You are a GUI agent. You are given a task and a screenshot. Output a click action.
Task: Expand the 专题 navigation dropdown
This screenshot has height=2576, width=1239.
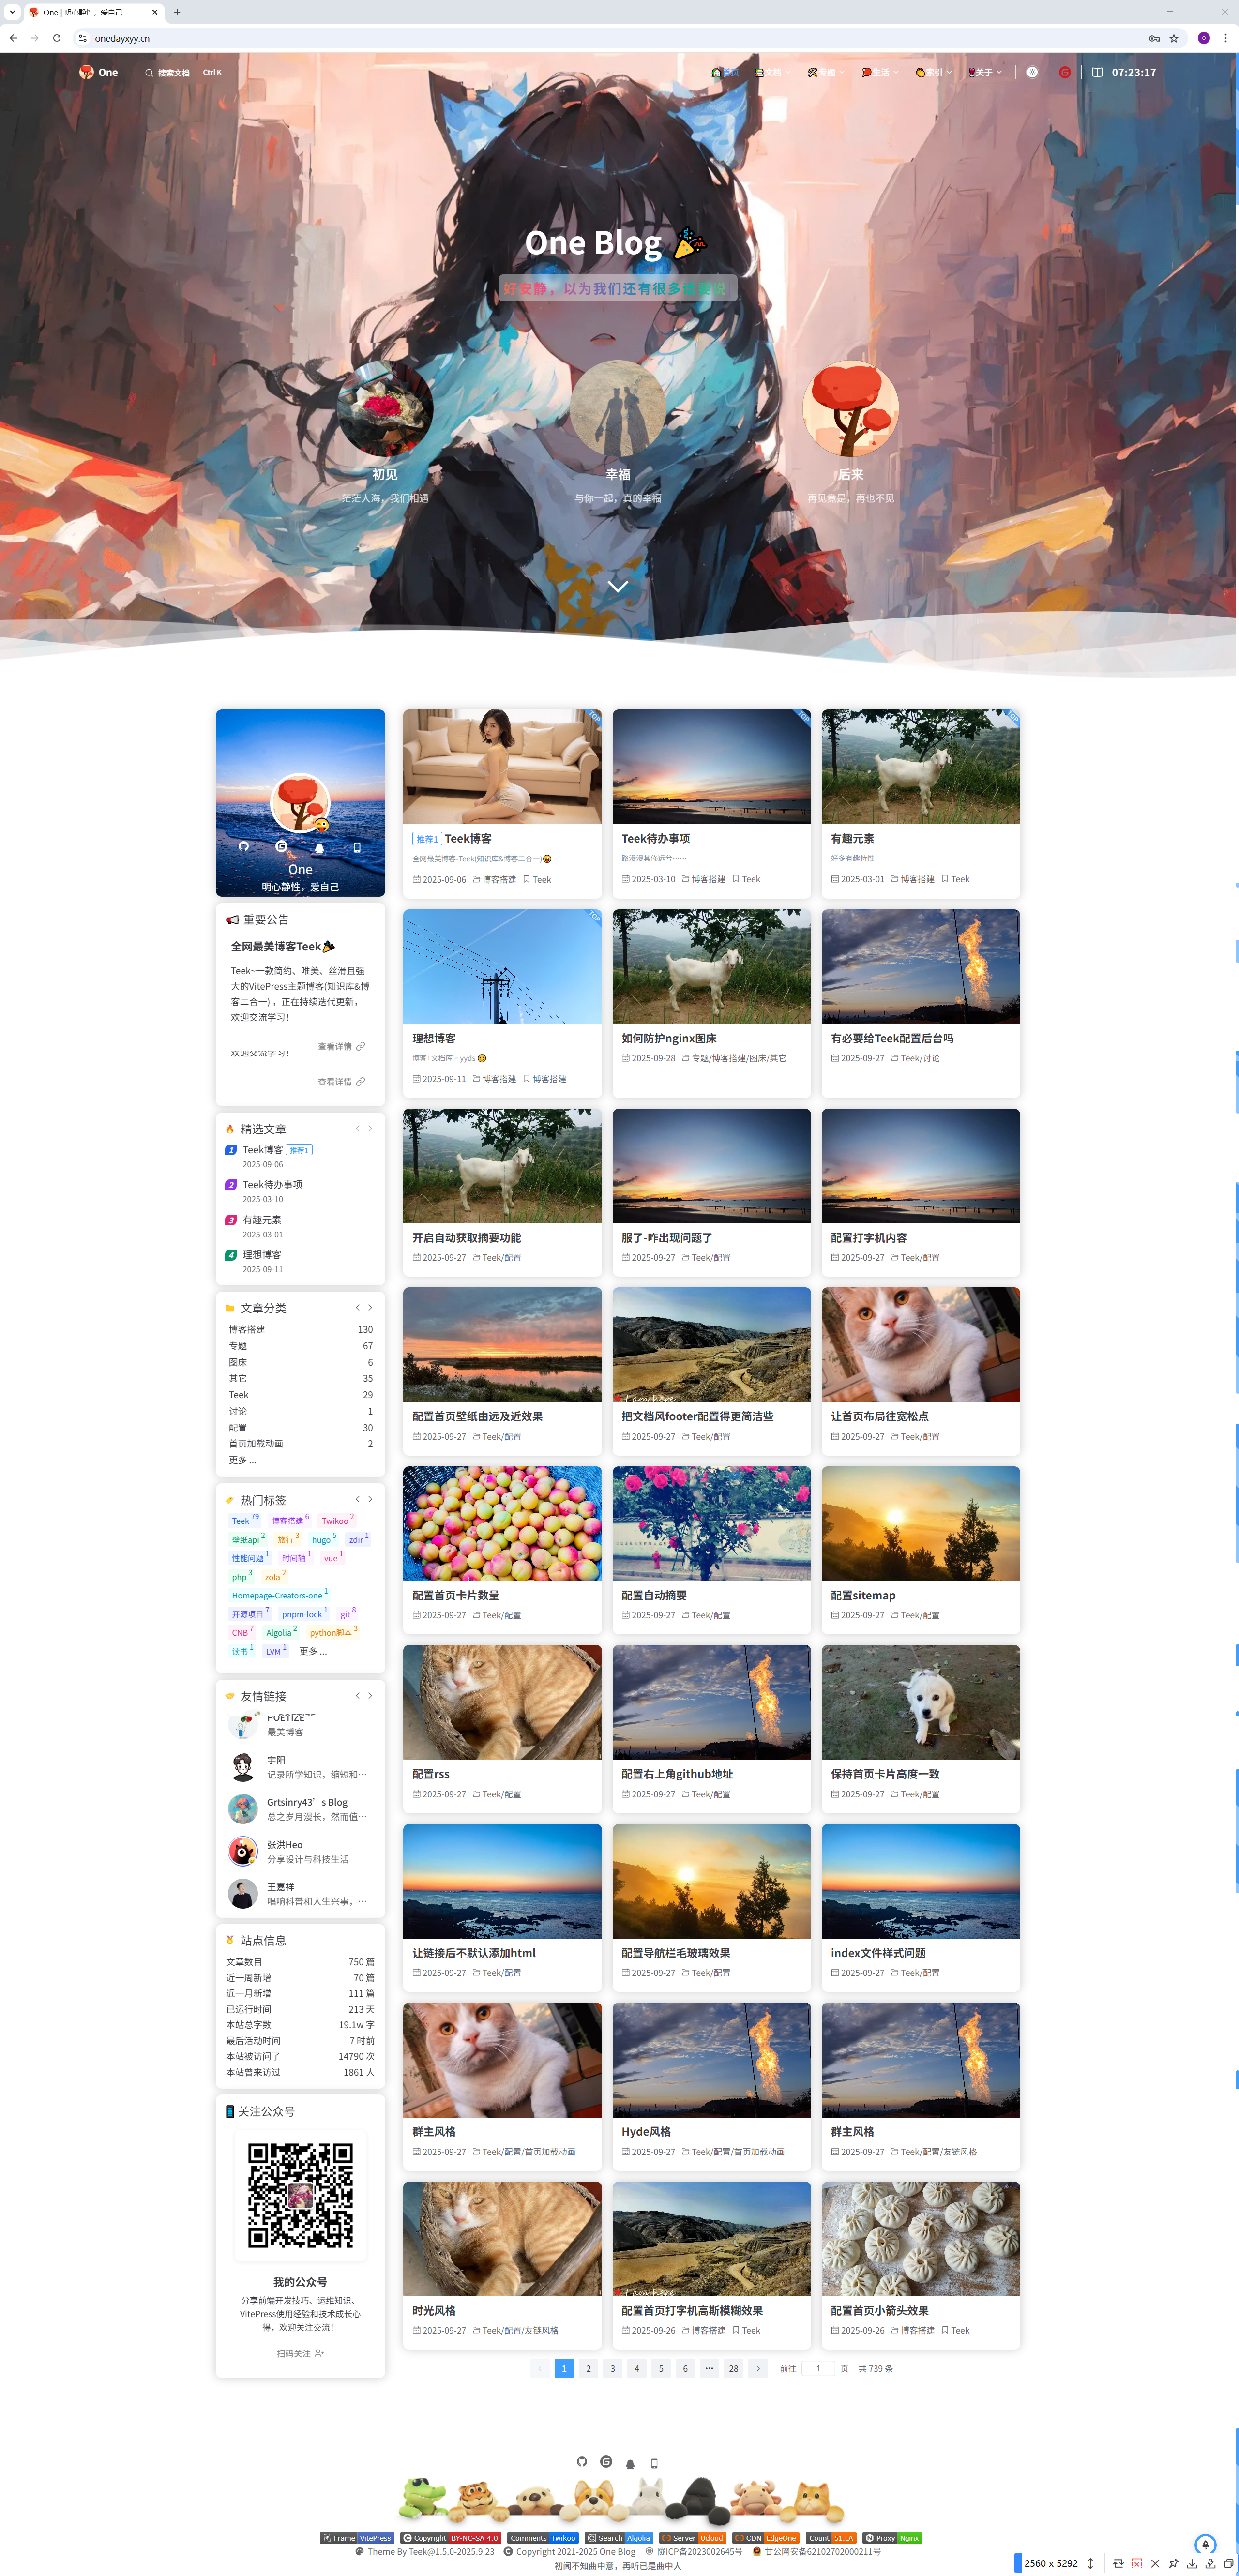pos(826,72)
